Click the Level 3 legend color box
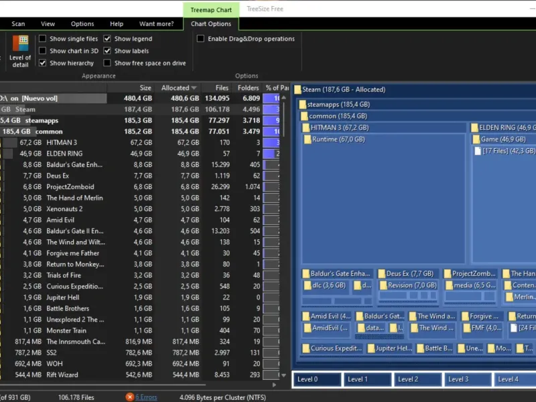536x402 pixels. [468, 379]
